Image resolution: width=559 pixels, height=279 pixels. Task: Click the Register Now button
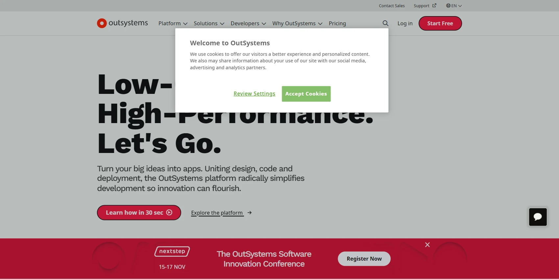click(x=364, y=259)
